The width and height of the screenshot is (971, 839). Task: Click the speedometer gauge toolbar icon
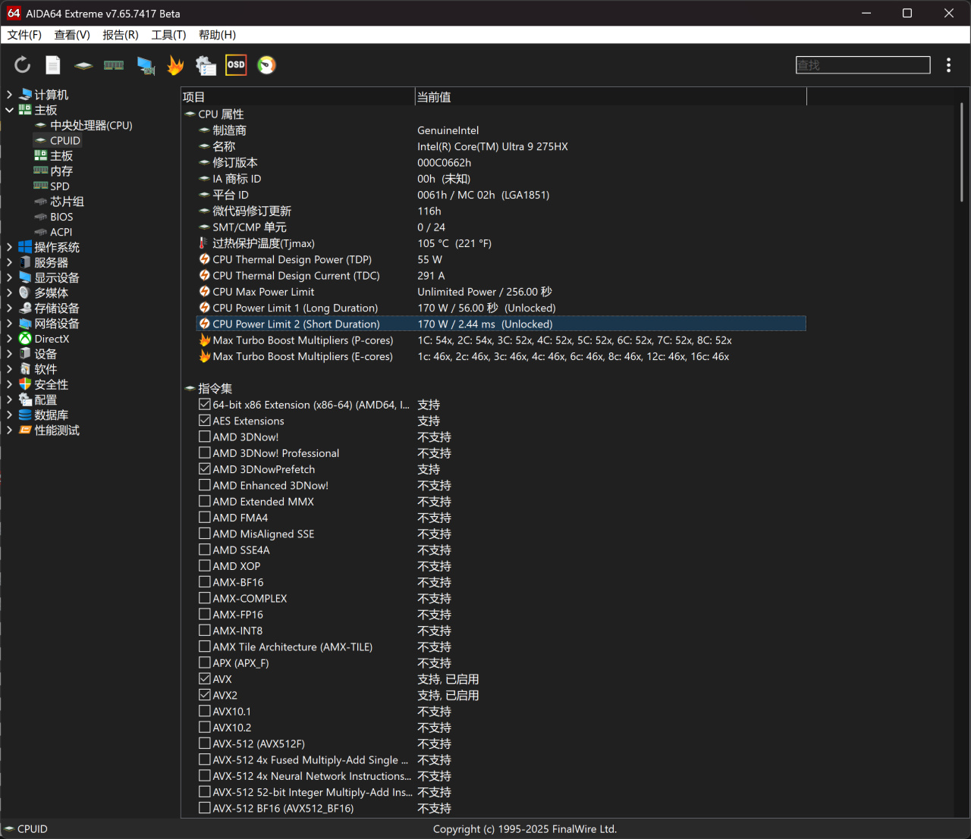266,65
